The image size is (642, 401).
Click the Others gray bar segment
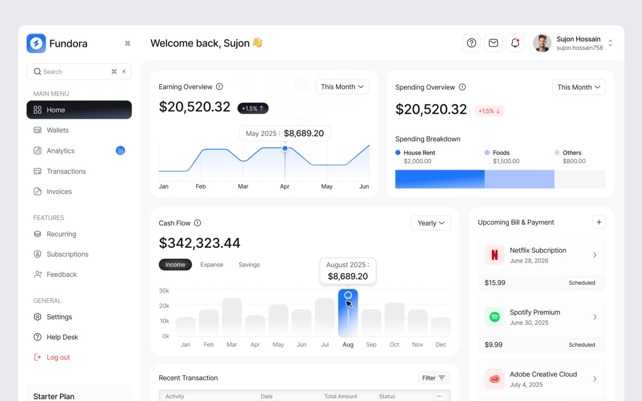[580, 179]
